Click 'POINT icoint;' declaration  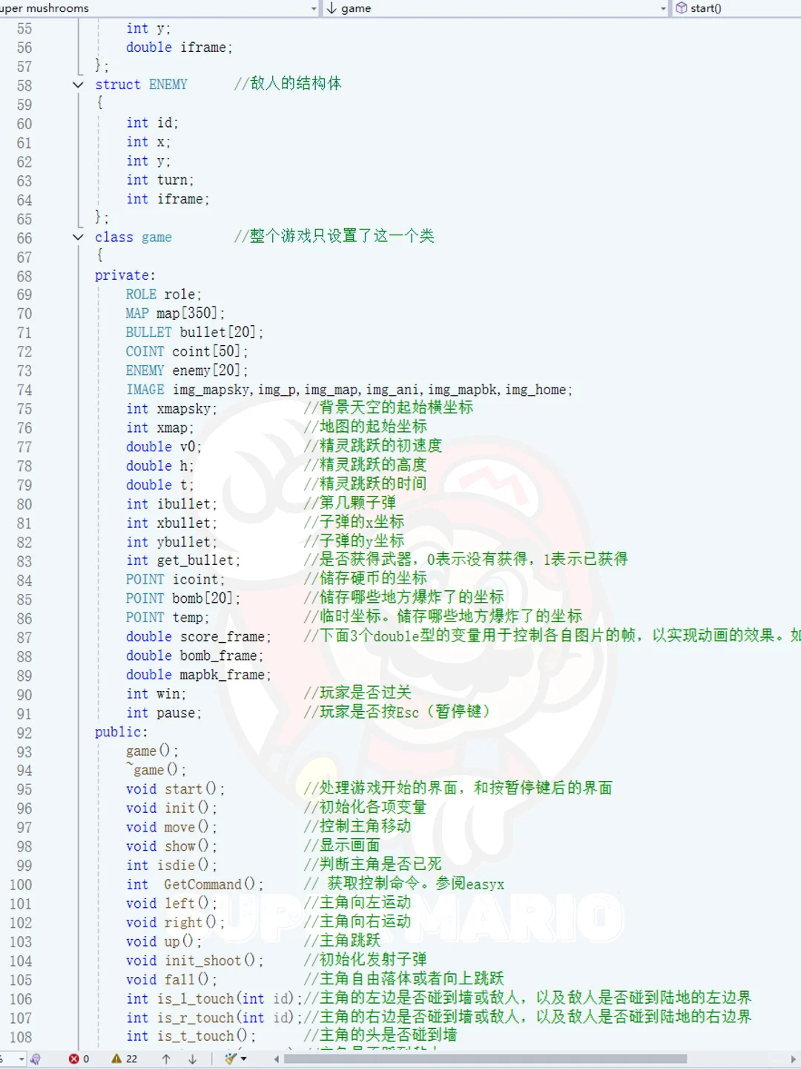click(x=175, y=580)
